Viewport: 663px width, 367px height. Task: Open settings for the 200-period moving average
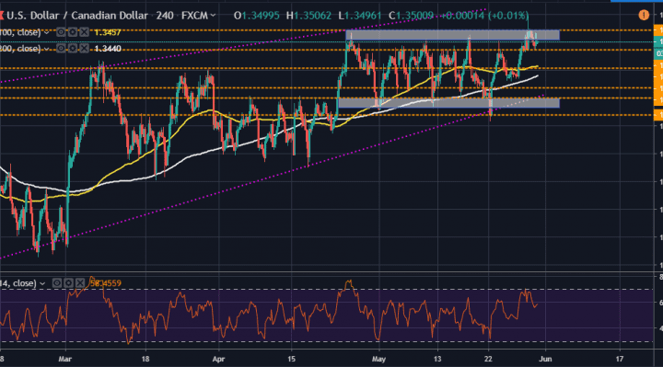point(73,49)
